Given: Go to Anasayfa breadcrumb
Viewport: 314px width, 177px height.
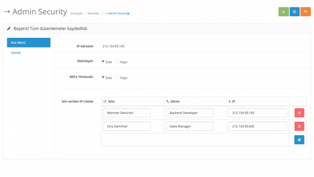Looking at the screenshot, I should pos(76,13).
